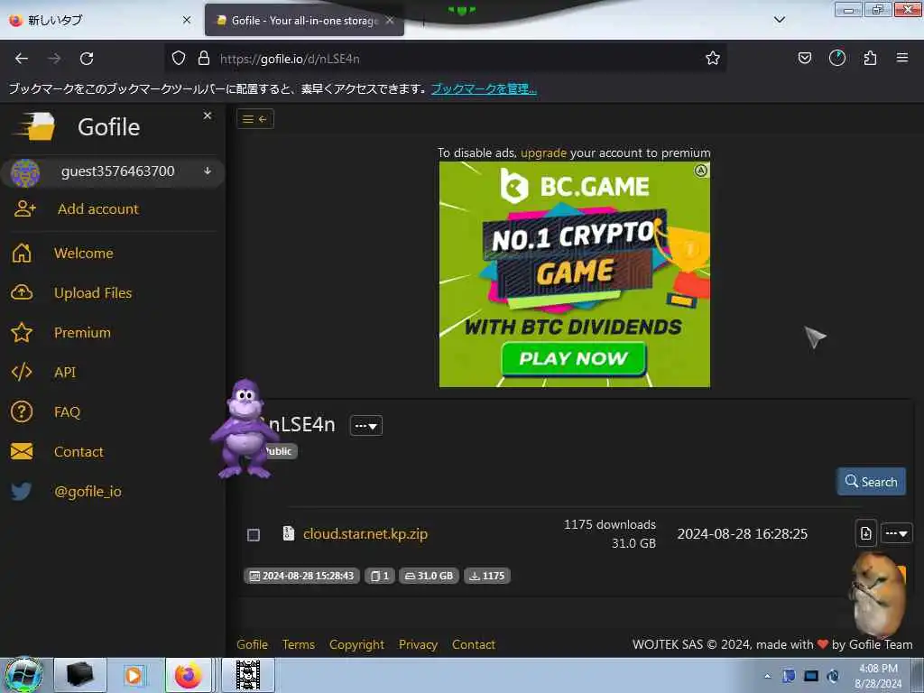Download cloud.star.net.kp.zip via download icon
This screenshot has width=924, height=693.
click(865, 533)
